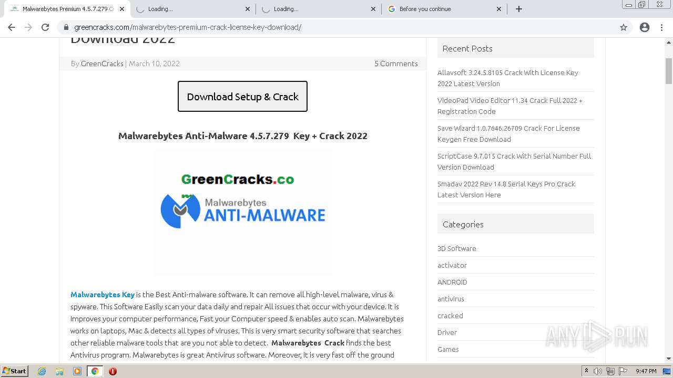Click the Recent Posts heading
The width and height of the screenshot is (673, 378).
(467, 48)
